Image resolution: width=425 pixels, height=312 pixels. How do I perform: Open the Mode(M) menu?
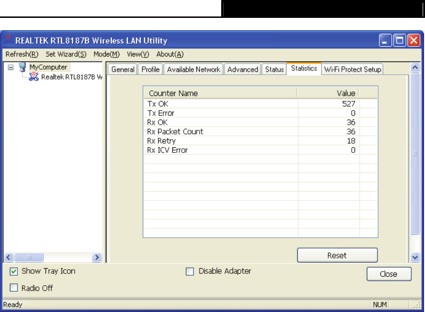pyautogui.click(x=107, y=54)
